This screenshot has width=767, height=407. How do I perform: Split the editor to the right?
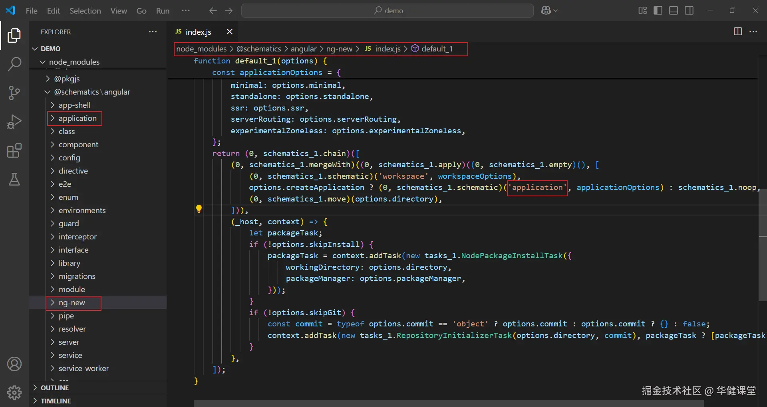(x=738, y=32)
